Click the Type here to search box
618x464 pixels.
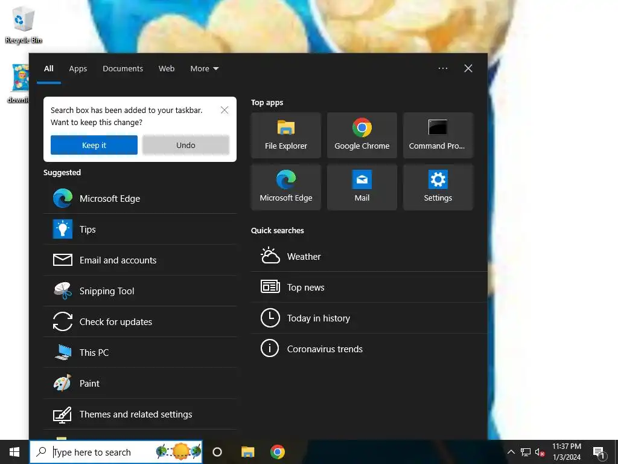click(116, 452)
